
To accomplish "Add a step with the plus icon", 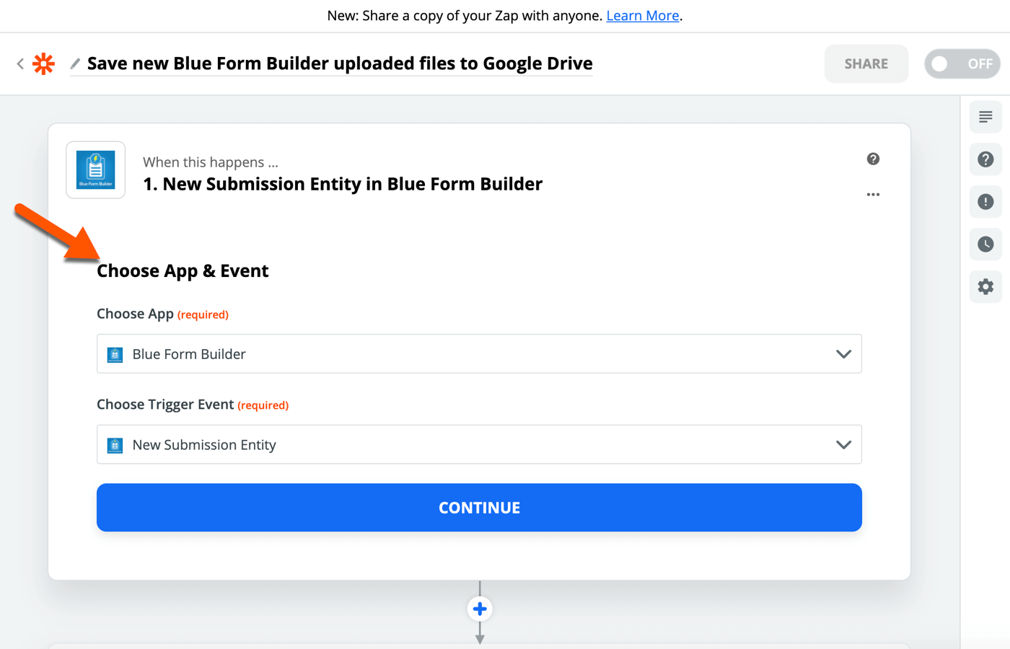I will (479, 608).
